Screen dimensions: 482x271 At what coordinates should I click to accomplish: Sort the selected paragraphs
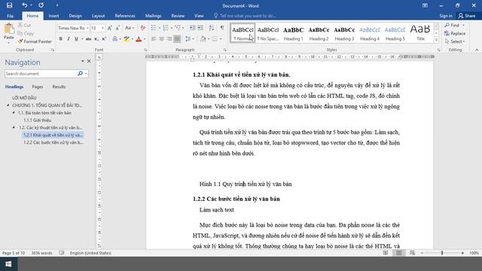pos(212,28)
